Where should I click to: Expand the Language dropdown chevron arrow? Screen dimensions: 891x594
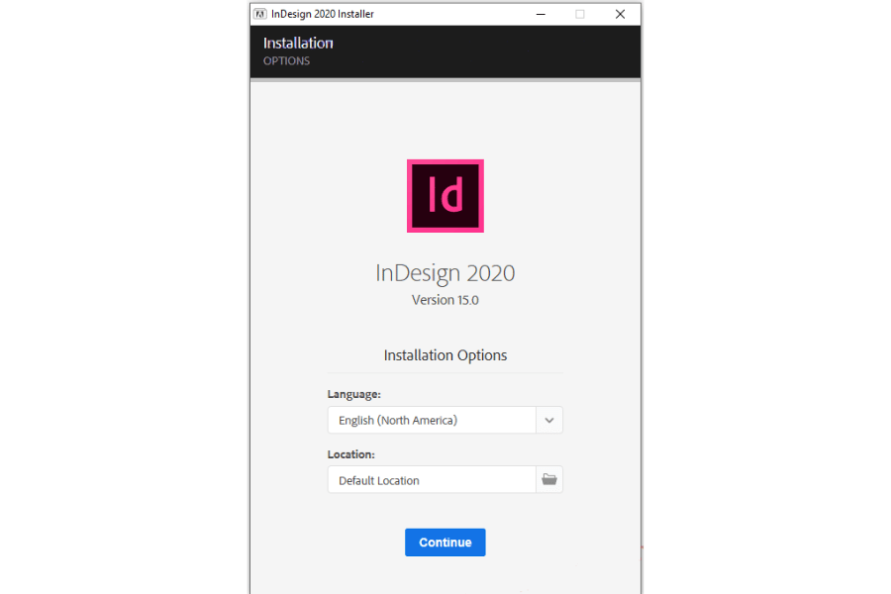549,420
